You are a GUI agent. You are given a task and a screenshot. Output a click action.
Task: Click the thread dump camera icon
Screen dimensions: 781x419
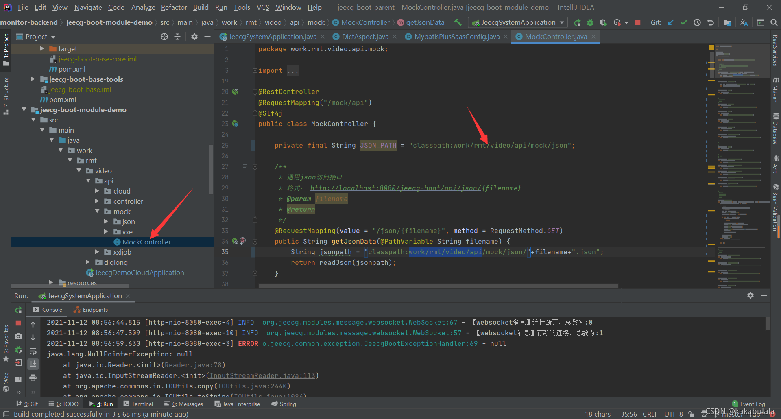pos(18,336)
